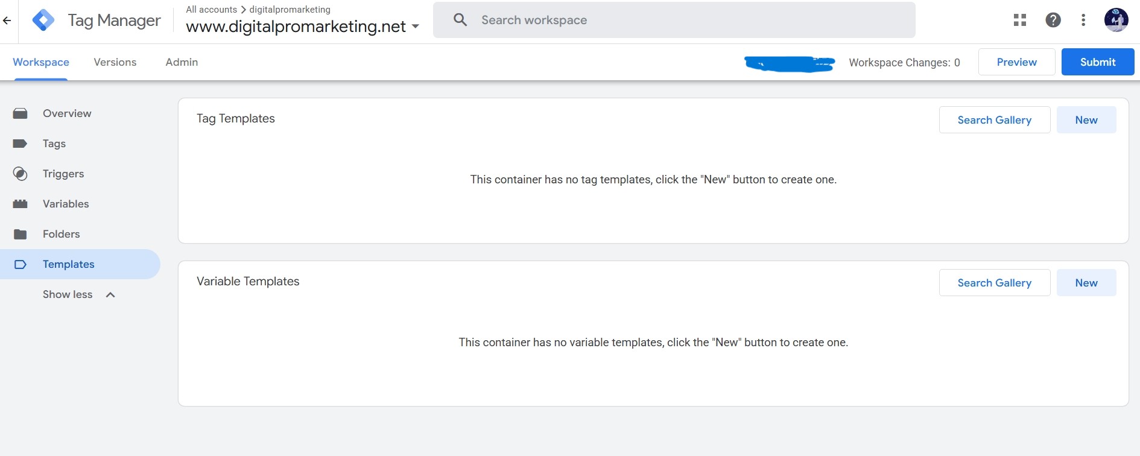Click the Tag Templates heading
Screen dimensions: 1140x456
point(235,119)
